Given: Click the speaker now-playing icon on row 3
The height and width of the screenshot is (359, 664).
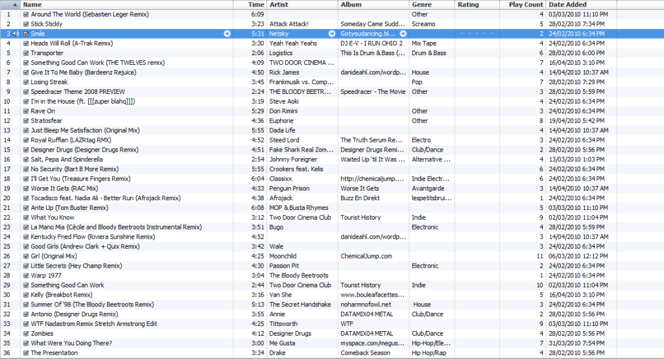Looking at the screenshot, I should (16, 34).
